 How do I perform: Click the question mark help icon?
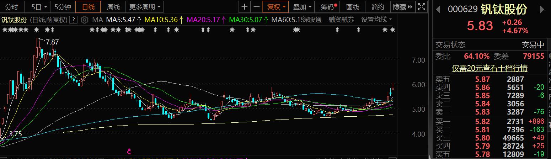click(74, 20)
